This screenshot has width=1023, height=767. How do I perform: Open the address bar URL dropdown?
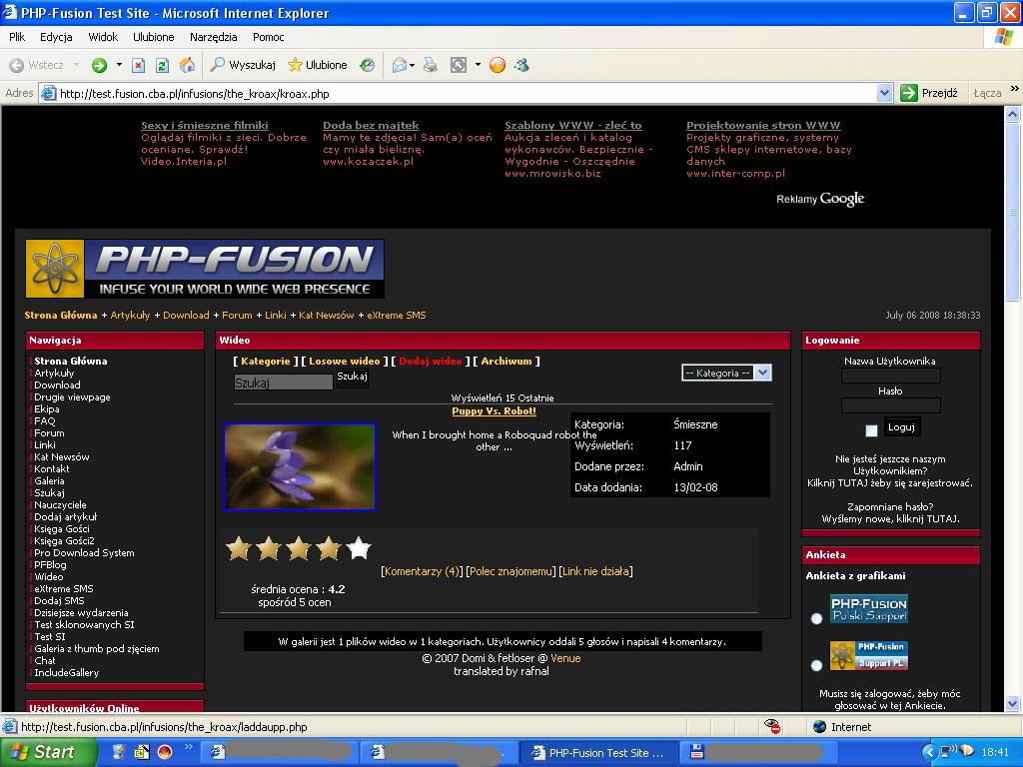pyautogui.click(x=884, y=93)
